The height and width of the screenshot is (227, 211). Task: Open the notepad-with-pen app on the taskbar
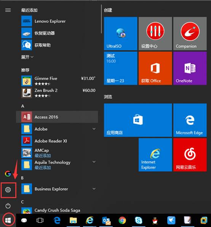point(187,221)
